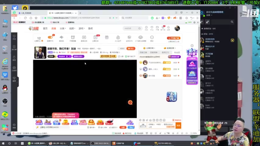Expand the 好友 3/10 group in chat app
Image resolution: width=260 pixels, height=146 pixels.
[x=207, y=34]
